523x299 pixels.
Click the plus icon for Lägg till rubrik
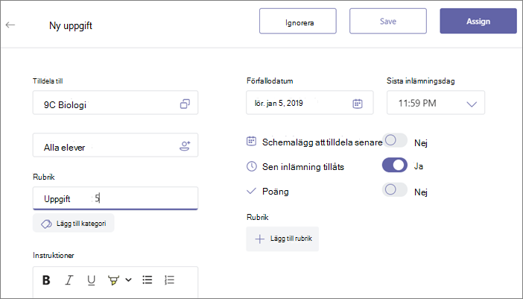point(259,239)
